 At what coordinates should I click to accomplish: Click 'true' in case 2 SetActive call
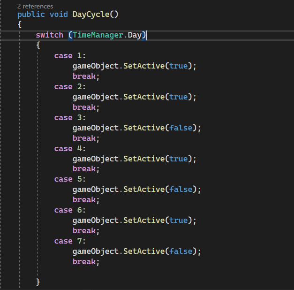(x=179, y=97)
